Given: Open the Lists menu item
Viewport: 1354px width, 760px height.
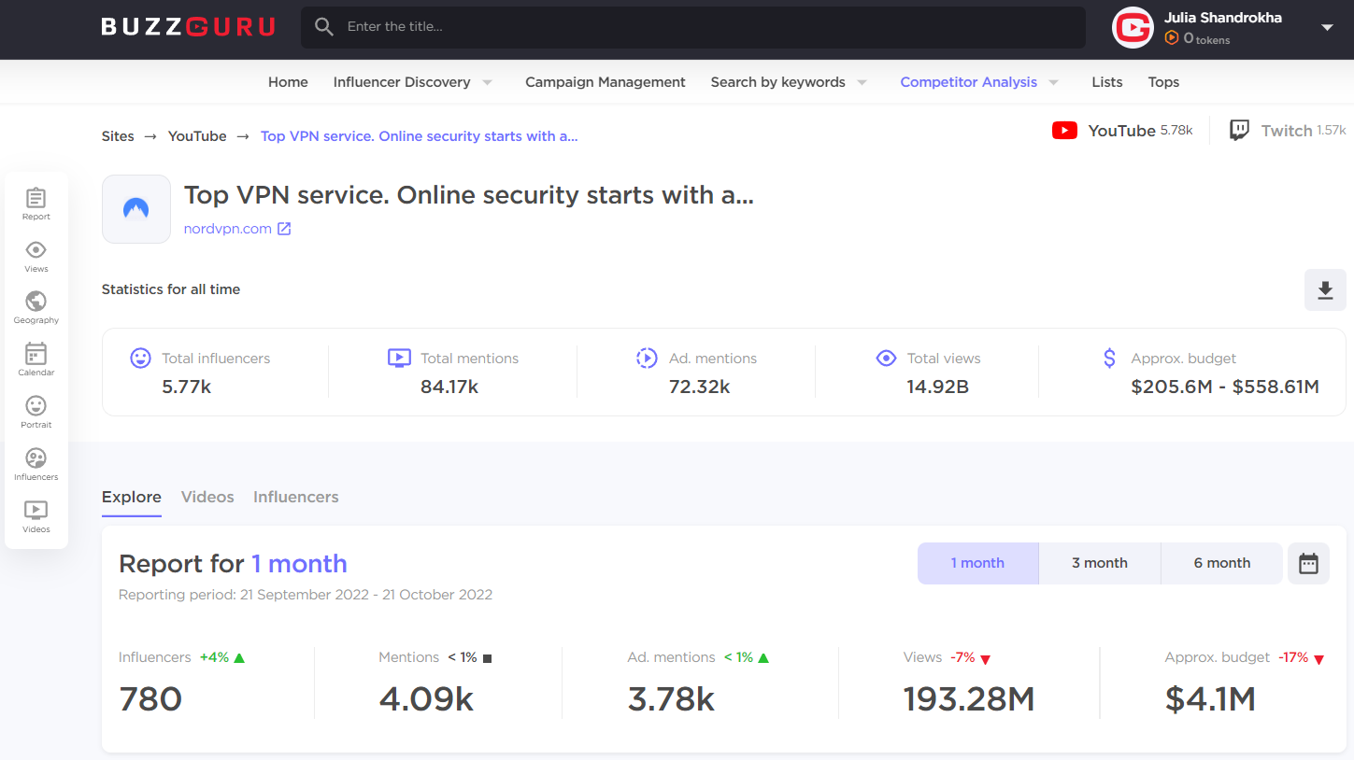Looking at the screenshot, I should tap(1107, 82).
